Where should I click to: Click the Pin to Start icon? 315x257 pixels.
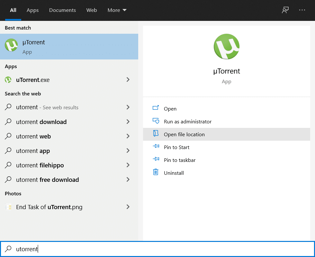click(156, 147)
